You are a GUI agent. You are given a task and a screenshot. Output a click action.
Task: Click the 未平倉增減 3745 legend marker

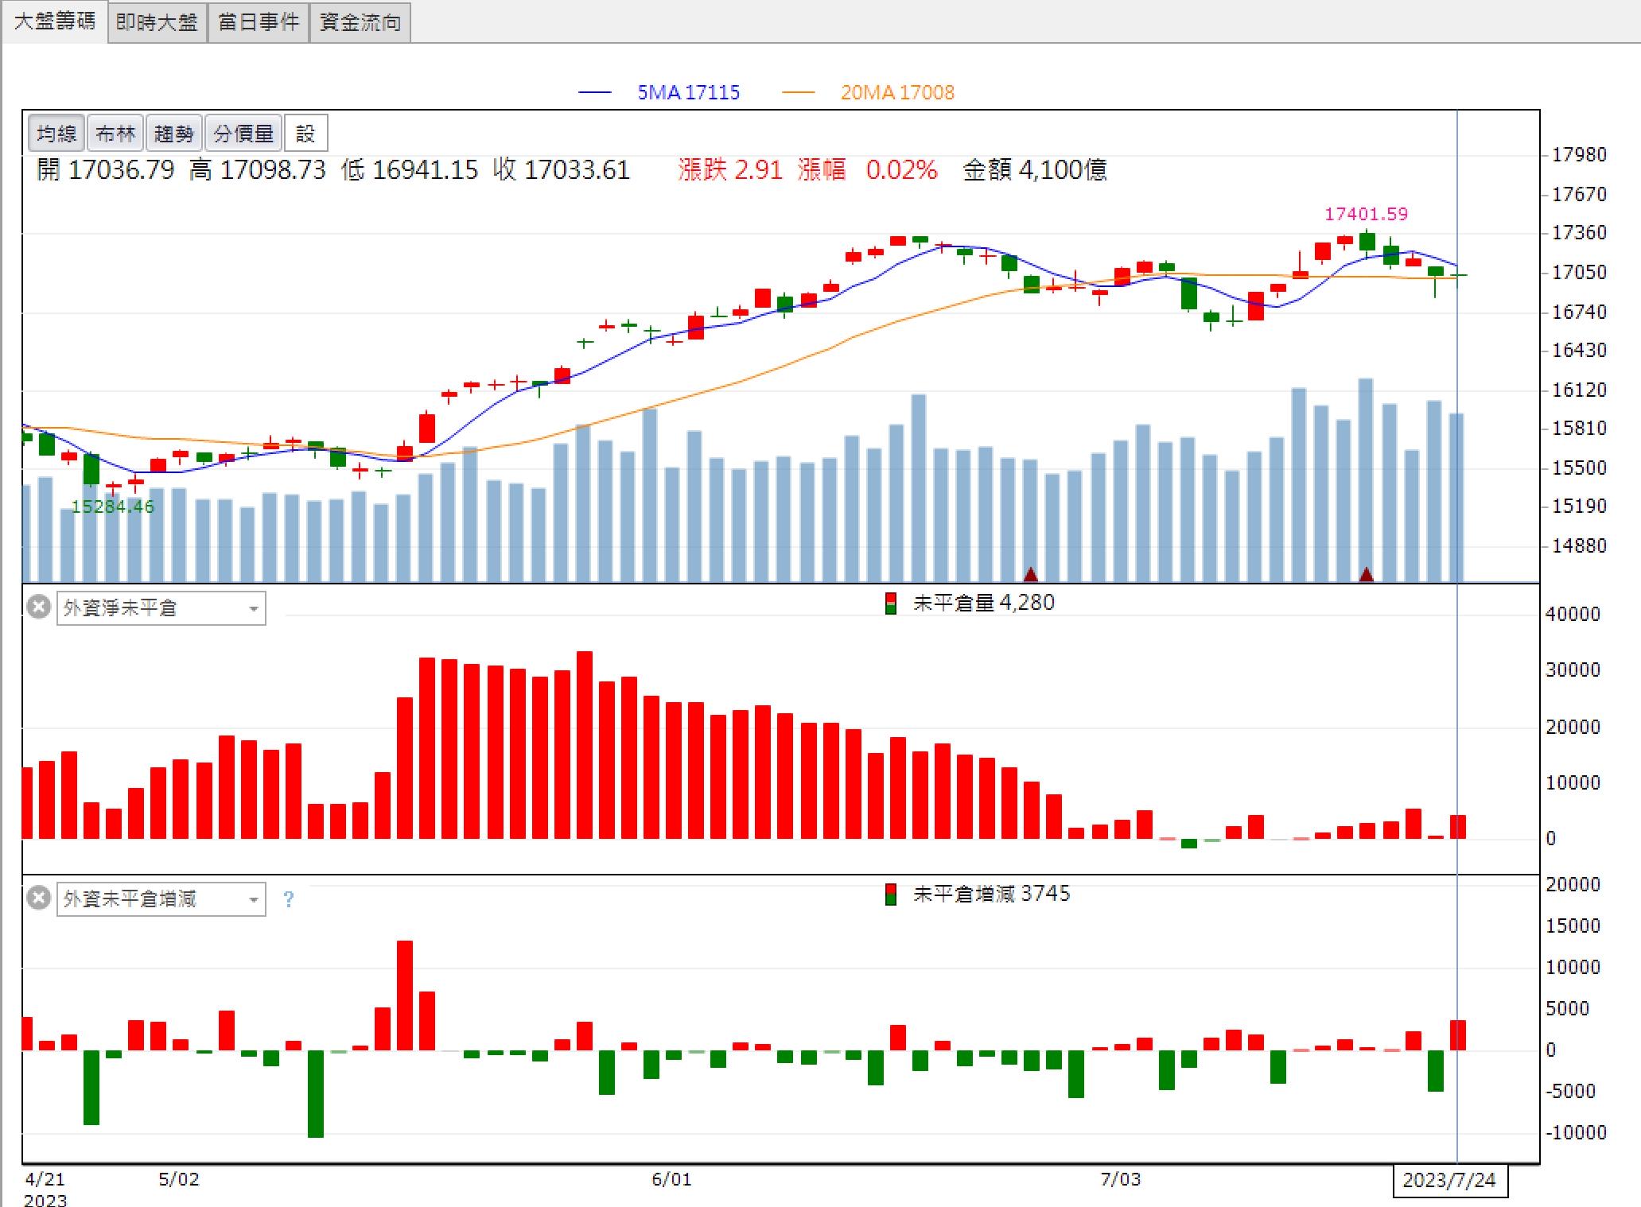pyautogui.click(x=891, y=895)
